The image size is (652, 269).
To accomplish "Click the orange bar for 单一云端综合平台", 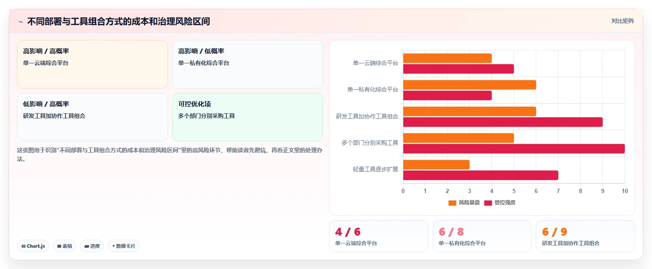I will (x=447, y=58).
